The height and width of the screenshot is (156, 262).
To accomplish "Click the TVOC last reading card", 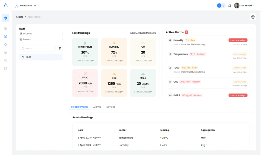I will pos(85,83).
